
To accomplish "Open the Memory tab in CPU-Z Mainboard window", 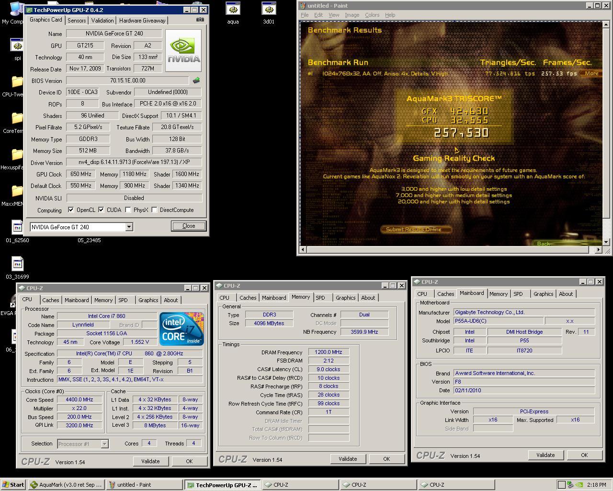I will [498, 293].
